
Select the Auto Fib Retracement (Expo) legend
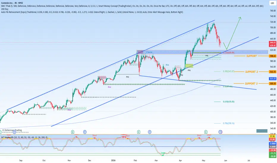92,12
